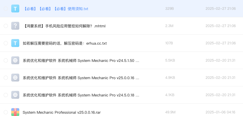The image size is (243, 116).
Task: Click the 2025-01-06 04:16 date
Action: (220, 112)
